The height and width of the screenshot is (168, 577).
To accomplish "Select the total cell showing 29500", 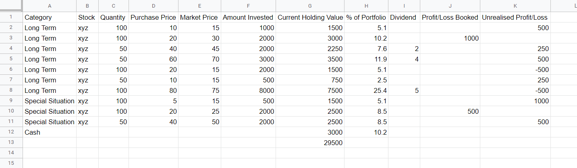I will point(310,143).
